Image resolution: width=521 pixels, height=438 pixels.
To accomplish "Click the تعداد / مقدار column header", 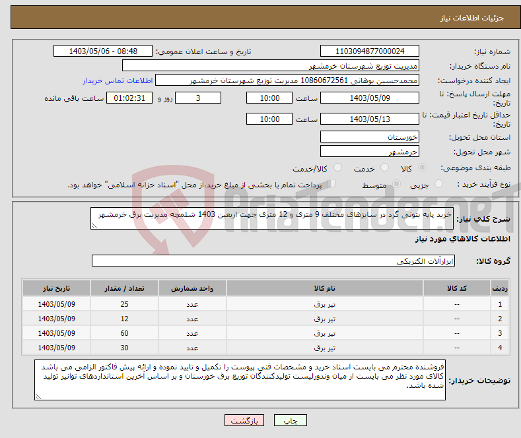I will [x=124, y=288].
